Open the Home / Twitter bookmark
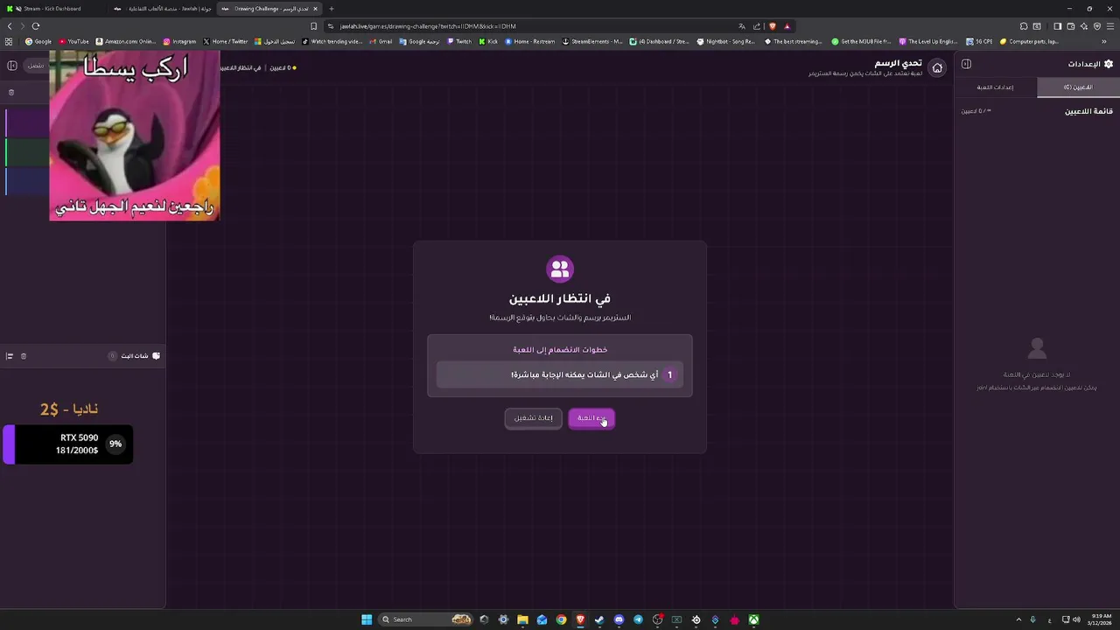The width and height of the screenshot is (1120, 630). click(226, 41)
